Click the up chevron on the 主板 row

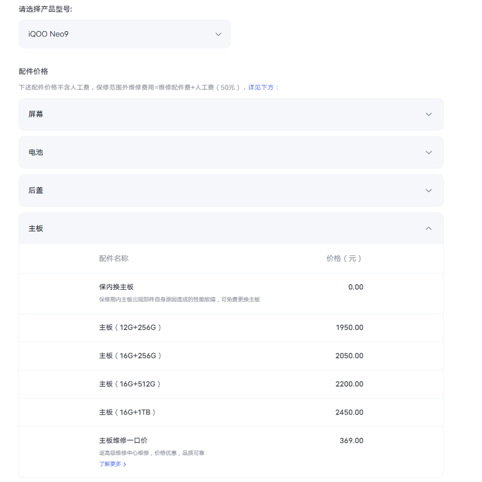pos(428,229)
